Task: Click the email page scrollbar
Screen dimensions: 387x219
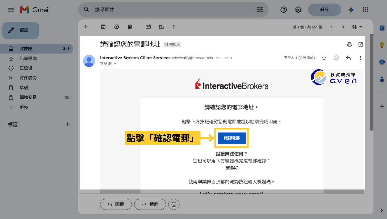Action: pos(372,82)
